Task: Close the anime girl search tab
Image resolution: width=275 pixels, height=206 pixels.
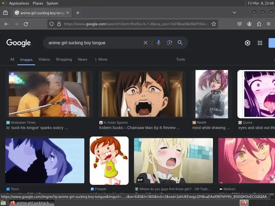Action: (x=68, y=13)
